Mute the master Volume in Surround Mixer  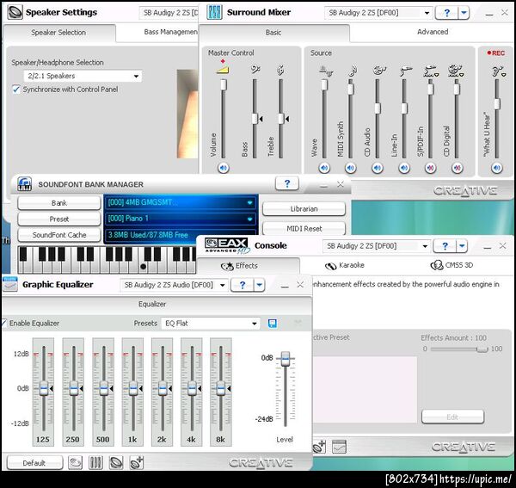(224, 168)
